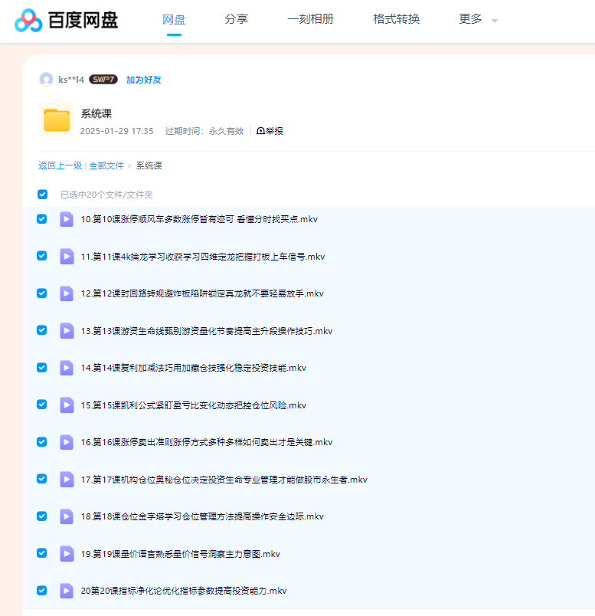Image resolution: width=595 pixels, height=616 pixels.
Task: Open 14.第14课复利加减法 mkv file
Action: [194, 368]
